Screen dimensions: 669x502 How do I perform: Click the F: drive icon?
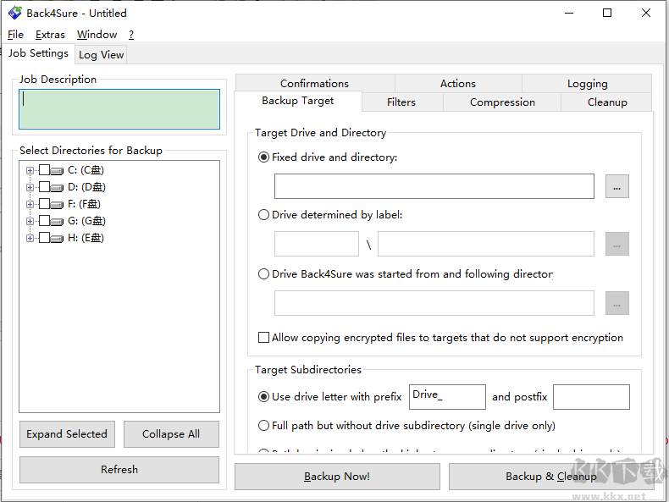point(58,204)
